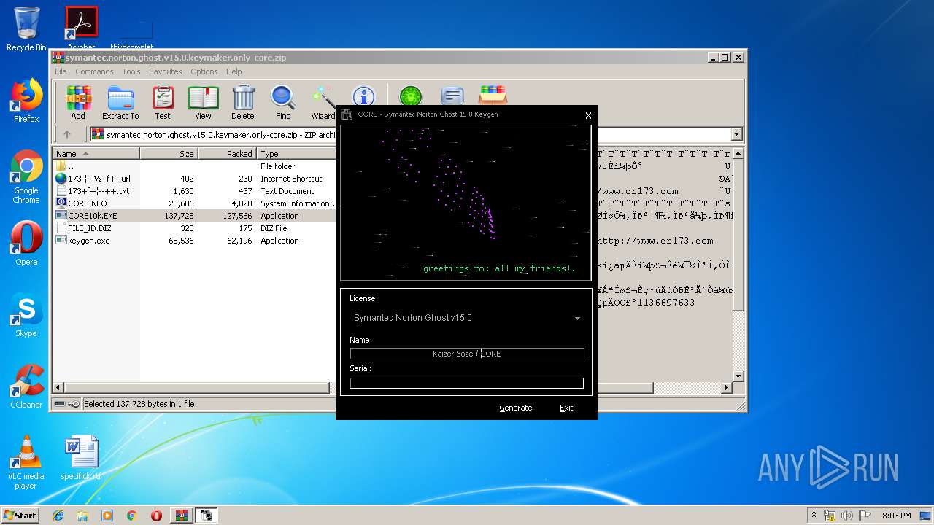Click the comment pane scroll-down arrow
Viewport: 934px width, 525px height.
[x=738, y=376]
